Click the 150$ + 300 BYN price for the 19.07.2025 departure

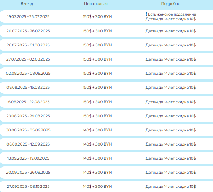(97, 17)
